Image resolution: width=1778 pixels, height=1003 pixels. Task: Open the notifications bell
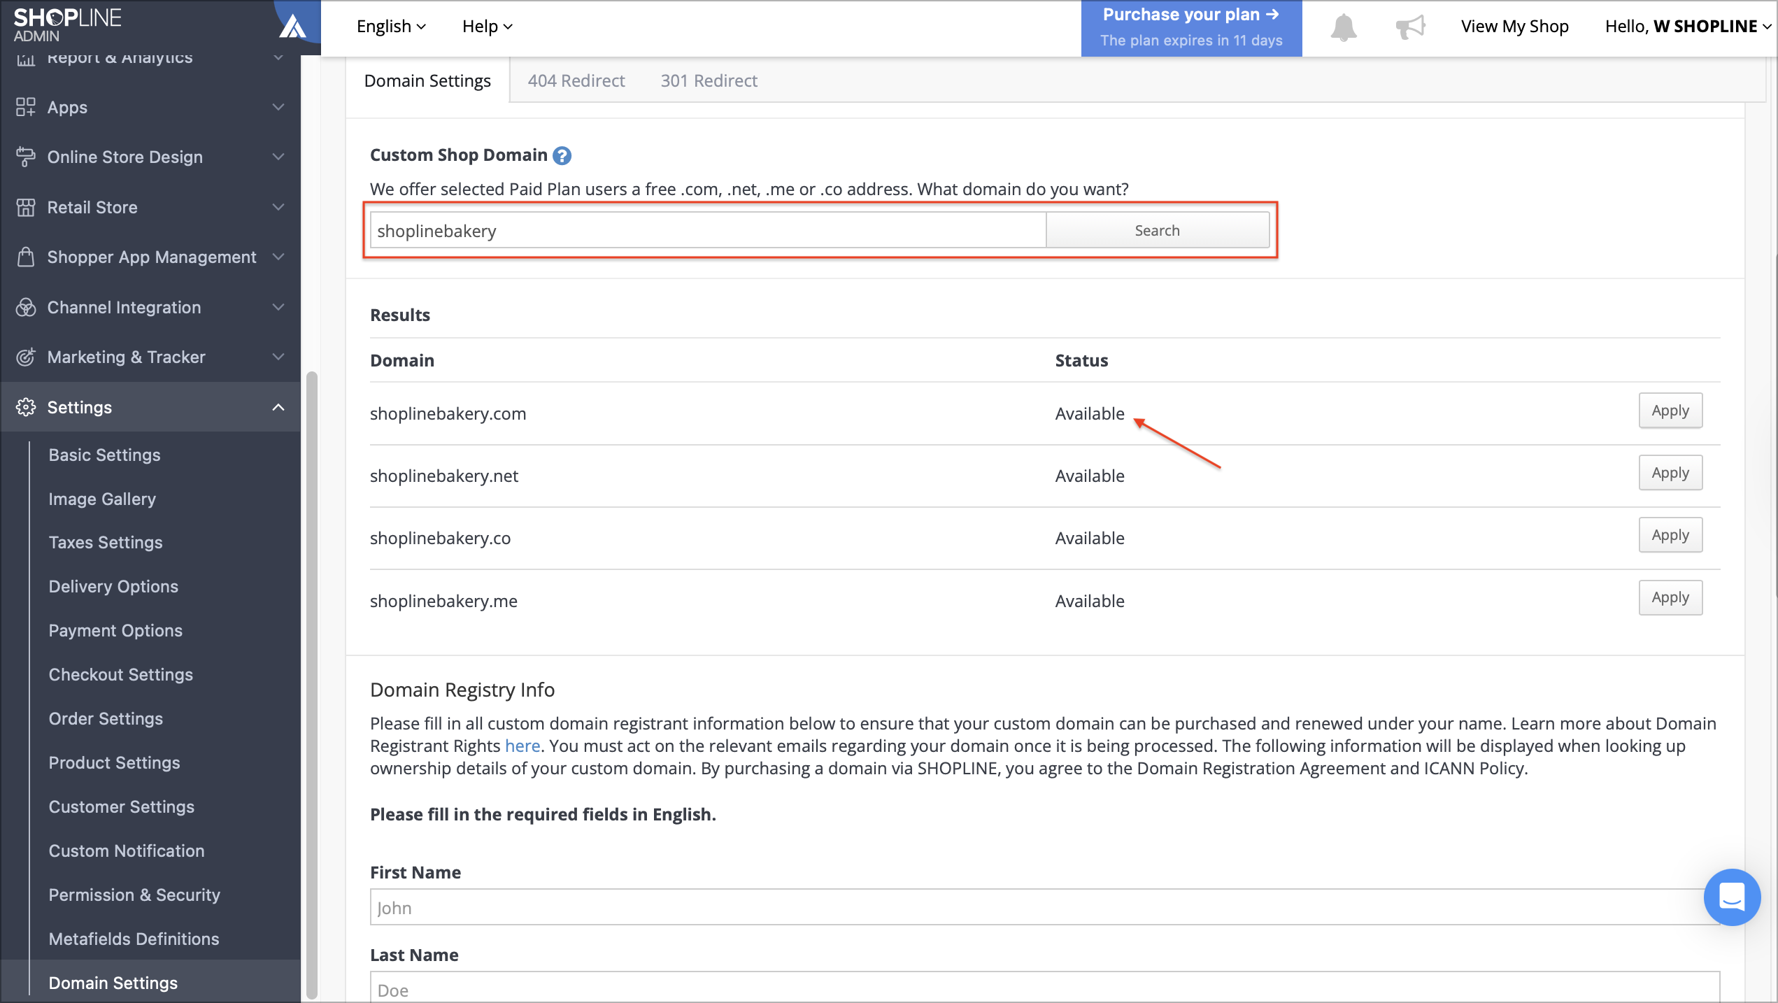[1343, 27]
